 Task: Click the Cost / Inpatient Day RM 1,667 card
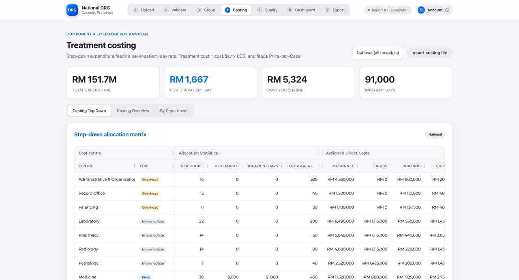[210, 83]
